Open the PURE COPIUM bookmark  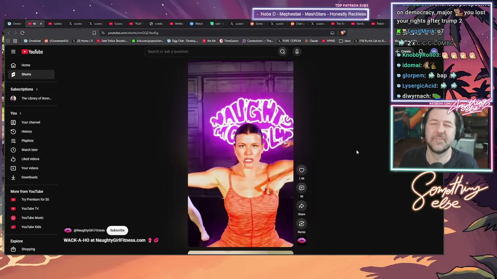tap(289, 41)
